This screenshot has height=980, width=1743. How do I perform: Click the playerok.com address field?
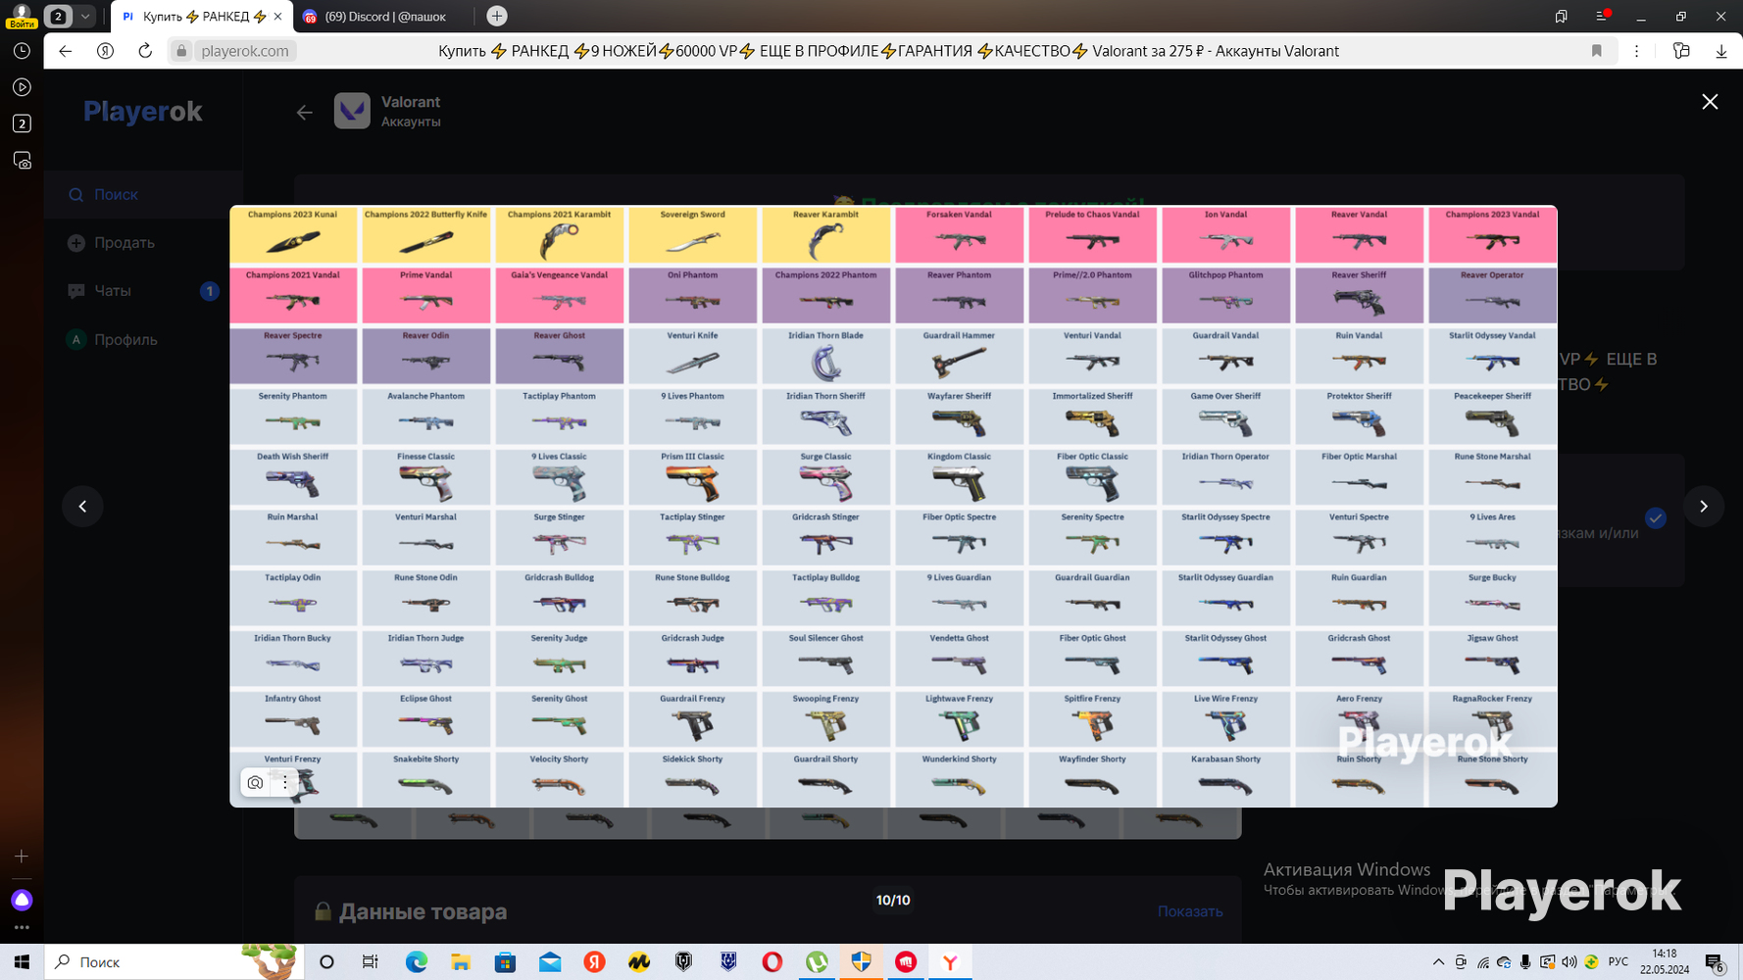(245, 51)
